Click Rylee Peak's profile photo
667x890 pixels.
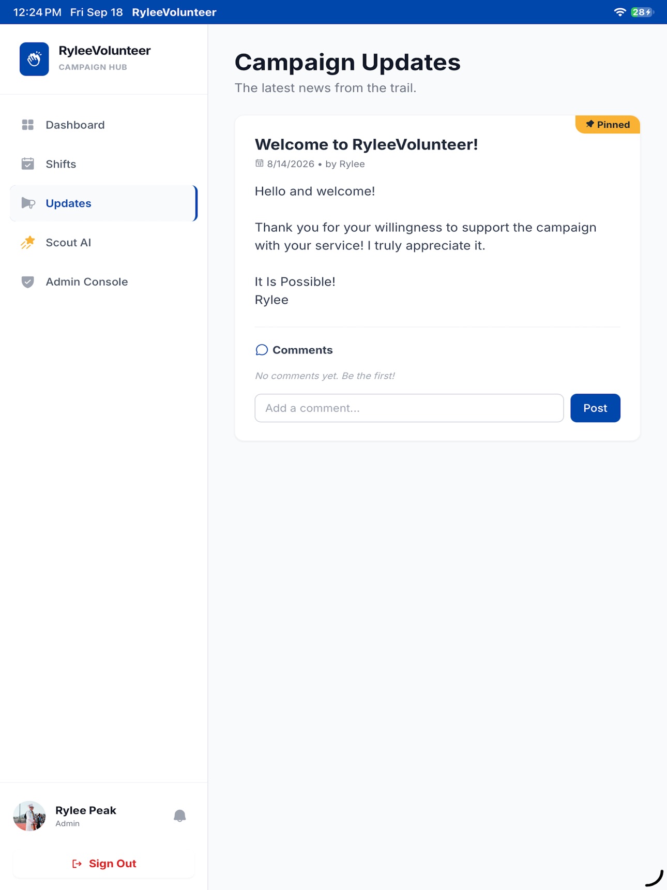29,816
